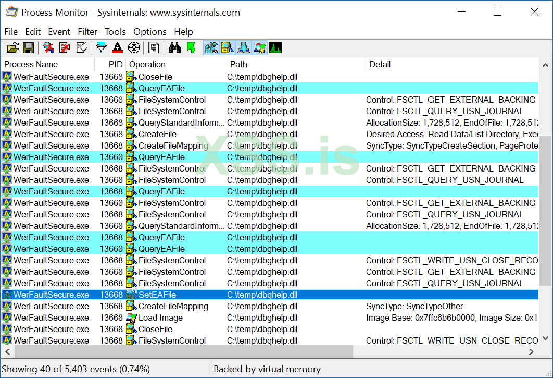Click the WerFaultSecure.exe icon in the Load Image row

tap(7, 318)
